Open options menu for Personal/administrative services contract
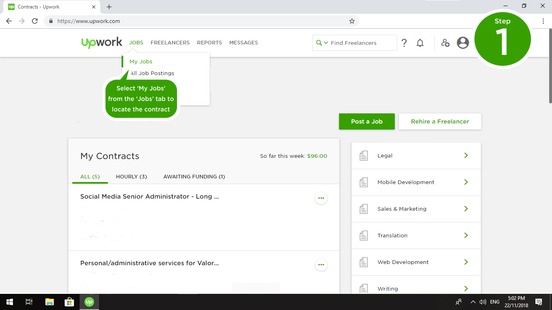This screenshot has width=552, height=310. (x=321, y=265)
